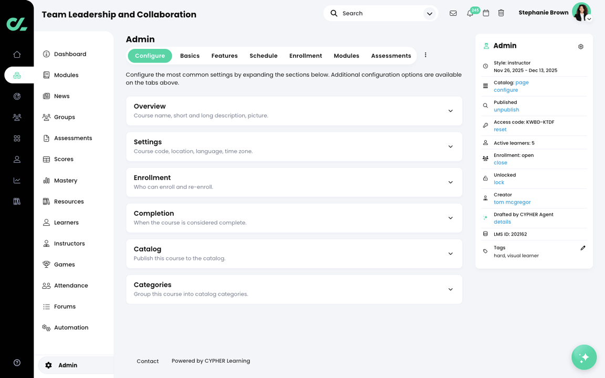Open the Home icon in black sidebar
This screenshot has width=605, height=378.
(17, 55)
